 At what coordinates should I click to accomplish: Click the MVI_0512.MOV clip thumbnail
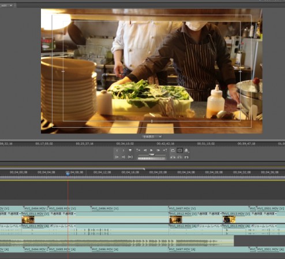pyautogui.click(x=176, y=220)
